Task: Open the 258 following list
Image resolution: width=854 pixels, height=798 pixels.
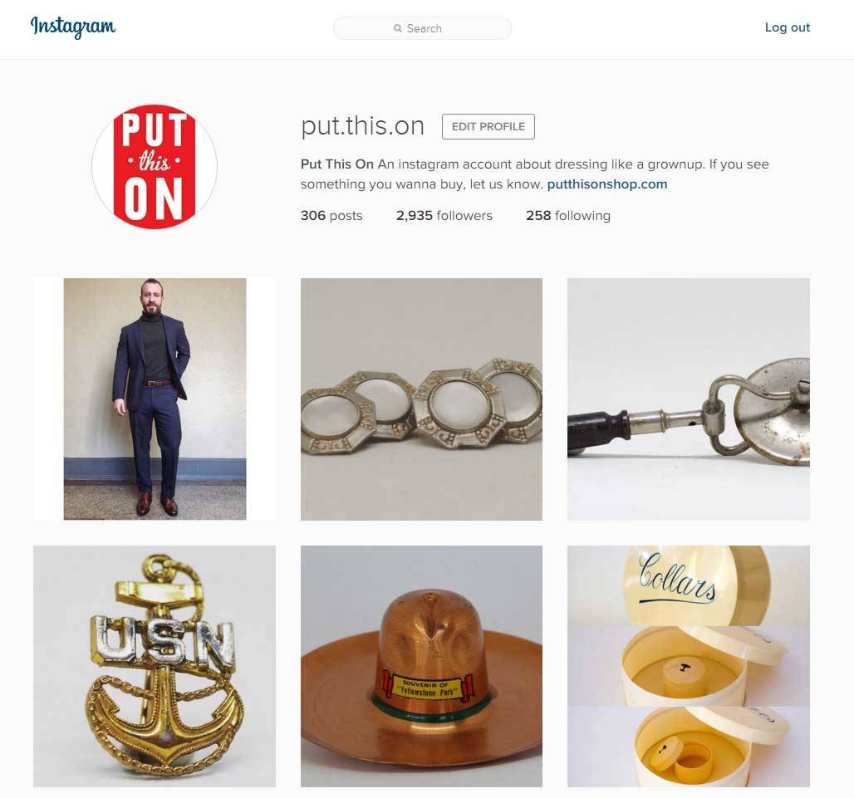Action: tap(568, 216)
